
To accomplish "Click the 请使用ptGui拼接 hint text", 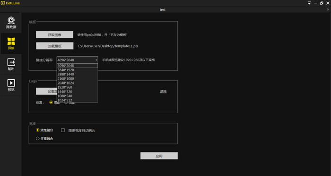I will click(103, 35).
